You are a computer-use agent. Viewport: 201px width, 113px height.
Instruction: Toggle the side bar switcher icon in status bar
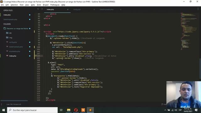2,105
